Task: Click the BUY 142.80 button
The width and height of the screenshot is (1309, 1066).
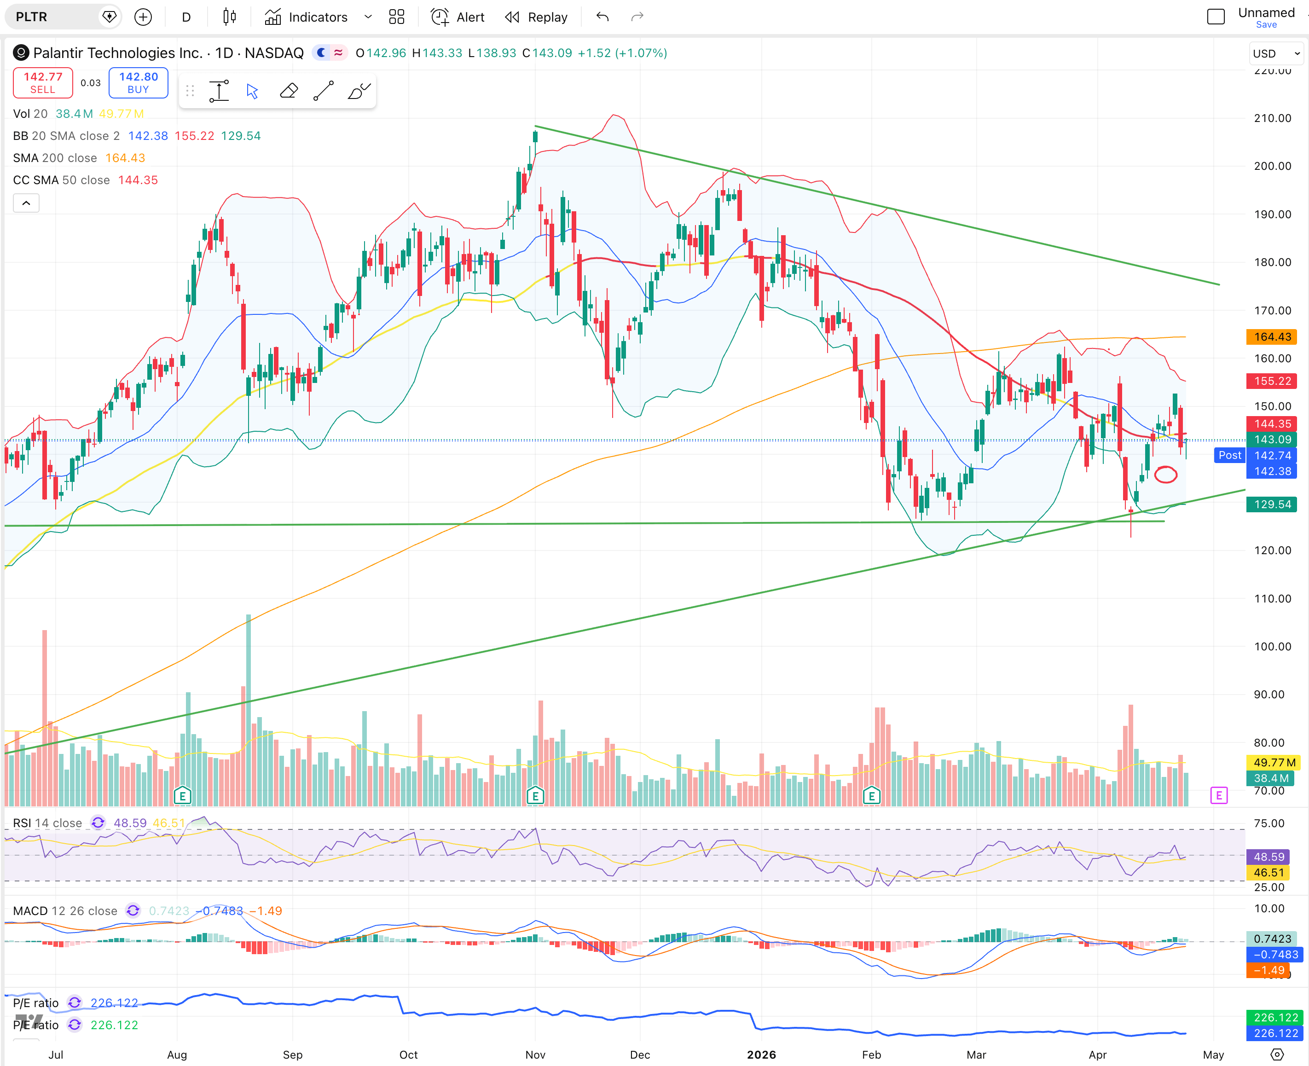Action: pos(138,83)
